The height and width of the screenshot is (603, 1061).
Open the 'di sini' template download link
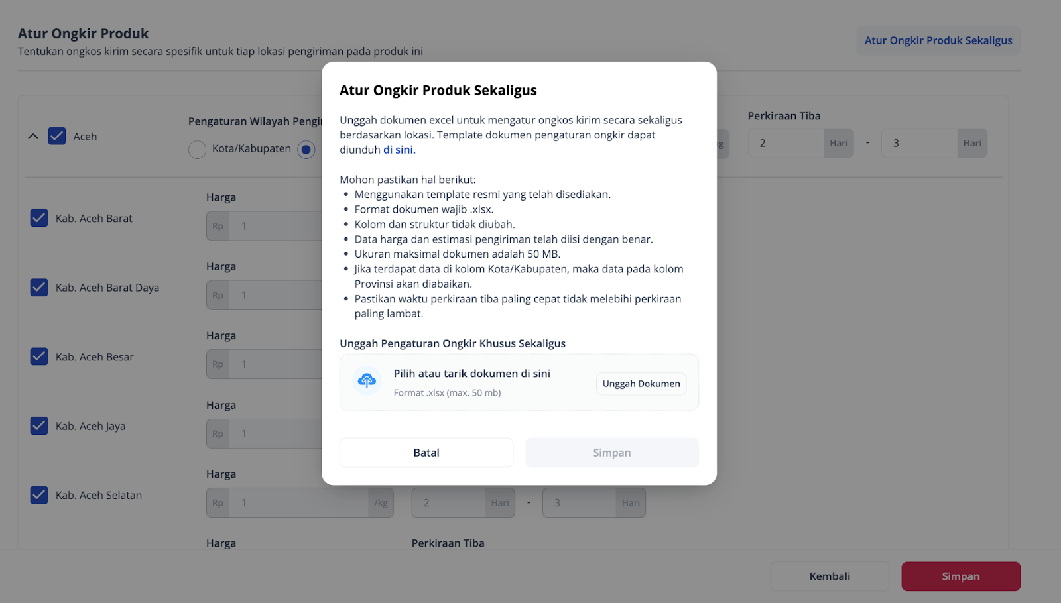pyautogui.click(x=399, y=150)
